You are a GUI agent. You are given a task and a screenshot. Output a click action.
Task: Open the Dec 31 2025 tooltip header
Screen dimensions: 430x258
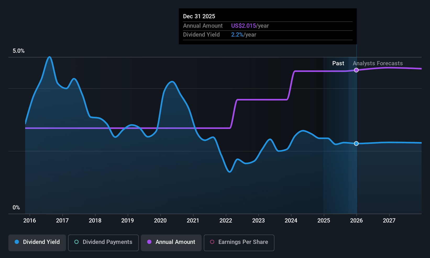[199, 16]
